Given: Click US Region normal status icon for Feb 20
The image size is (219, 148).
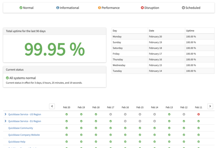Looking at the screenshot, I should pyautogui.click(x=67, y=114).
